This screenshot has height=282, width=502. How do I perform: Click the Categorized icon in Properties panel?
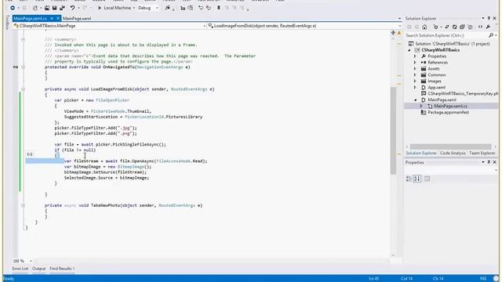point(409,179)
